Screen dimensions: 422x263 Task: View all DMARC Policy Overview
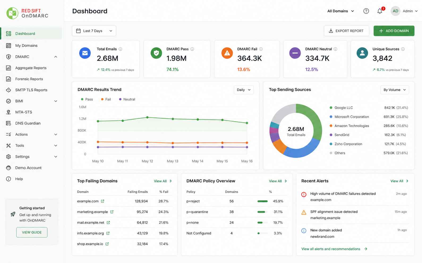tap(278, 181)
